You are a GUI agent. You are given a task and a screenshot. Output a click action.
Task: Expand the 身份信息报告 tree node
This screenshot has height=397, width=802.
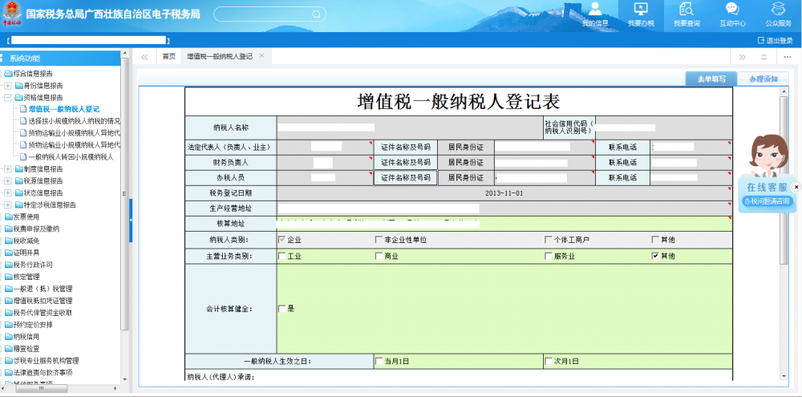[8, 85]
